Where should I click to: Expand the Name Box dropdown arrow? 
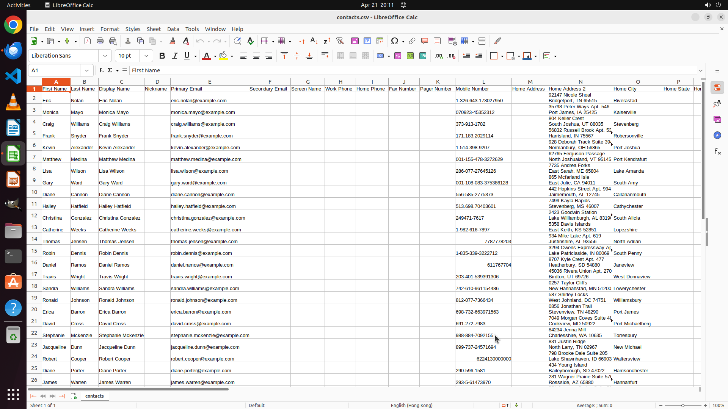(x=87, y=70)
